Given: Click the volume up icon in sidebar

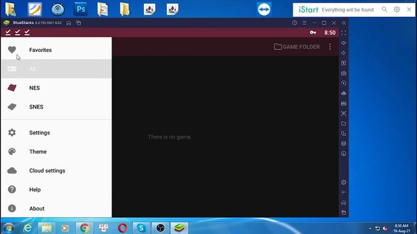Looking at the screenshot, I should 343,43.
